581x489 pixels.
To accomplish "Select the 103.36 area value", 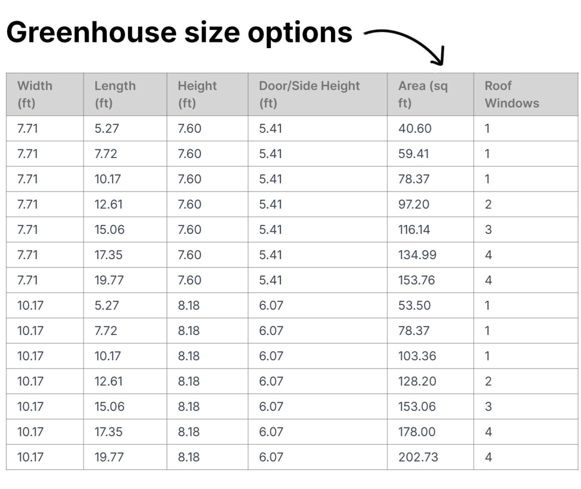I will coord(417,356).
